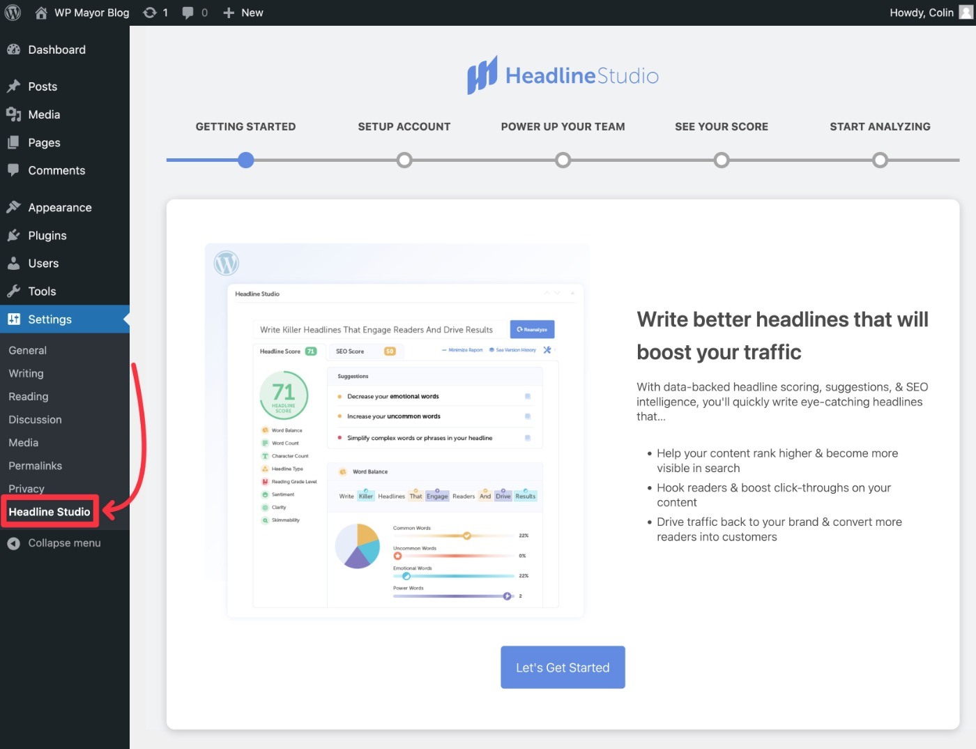
Task: Open the WP Mayor Blog home icon
Action: (x=41, y=13)
